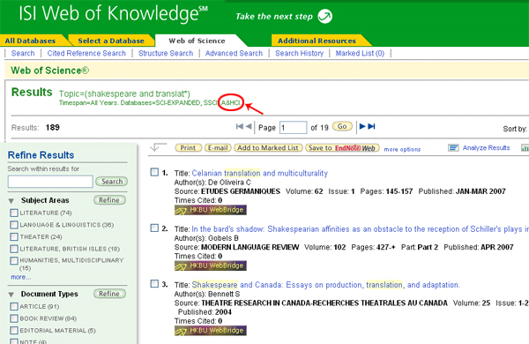This screenshot has height=344, width=529.
Task: Open the In the bard's shadow title link
Action: [360, 229]
